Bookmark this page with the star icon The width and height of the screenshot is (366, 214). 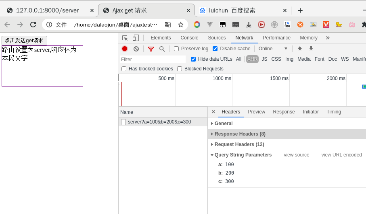[181, 25]
